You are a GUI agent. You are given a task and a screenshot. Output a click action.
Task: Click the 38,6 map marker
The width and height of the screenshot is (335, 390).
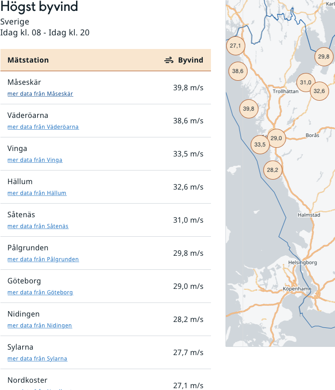tap(238, 71)
